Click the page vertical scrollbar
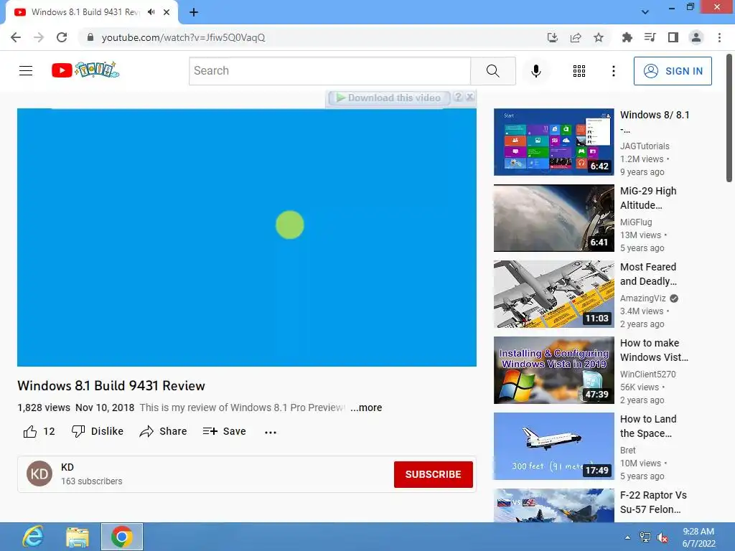Viewport: 735px width, 551px height. (729, 118)
